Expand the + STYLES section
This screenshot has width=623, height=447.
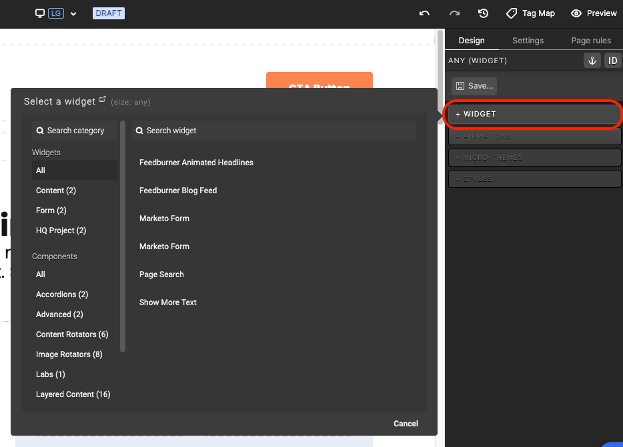pyautogui.click(x=534, y=179)
